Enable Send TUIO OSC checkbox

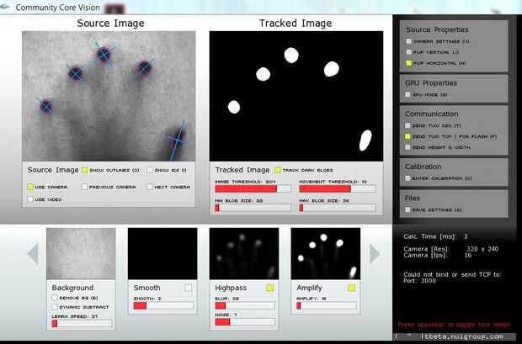pyautogui.click(x=407, y=125)
